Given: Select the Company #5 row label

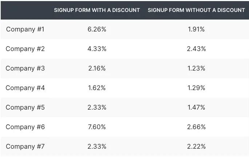Looking at the screenshot, I should tap(25, 107).
